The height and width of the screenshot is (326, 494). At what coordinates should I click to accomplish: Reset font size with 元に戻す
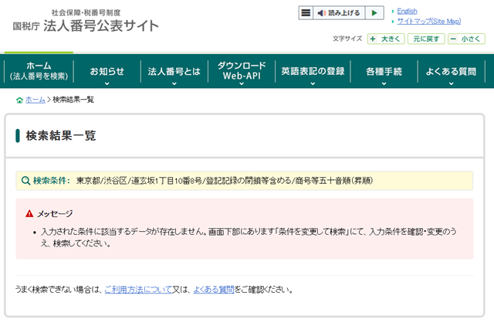click(x=426, y=39)
